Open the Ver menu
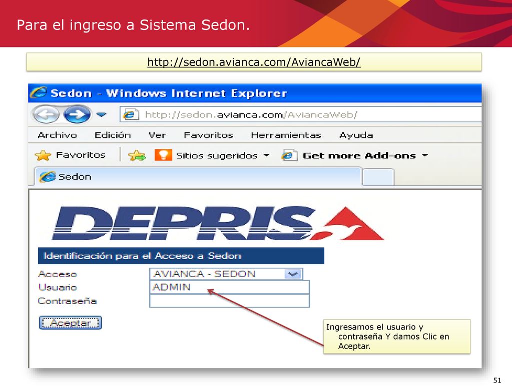512x391 pixels. 157,135
